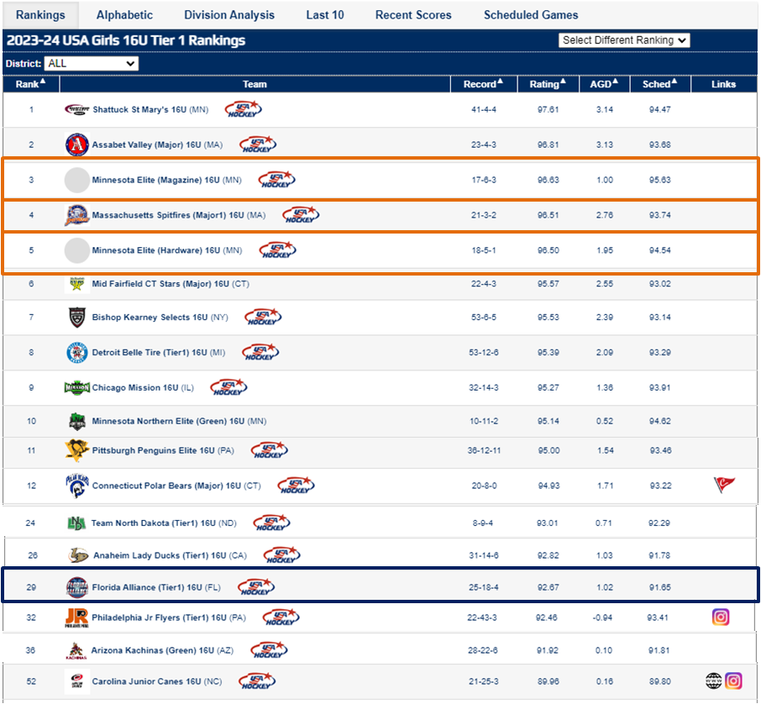
Task: Click Connecticut Polar Bears team logo
Action: 76,486
